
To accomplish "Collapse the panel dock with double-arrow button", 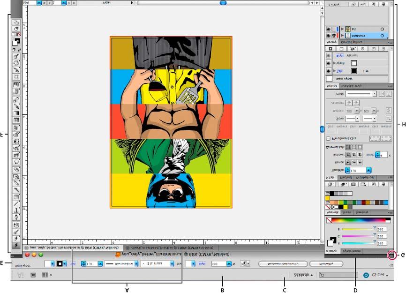I will click(x=391, y=255).
